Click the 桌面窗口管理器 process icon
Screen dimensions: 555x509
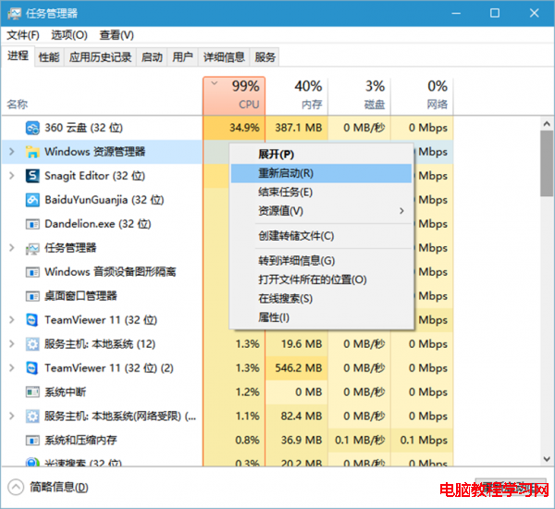coord(32,296)
